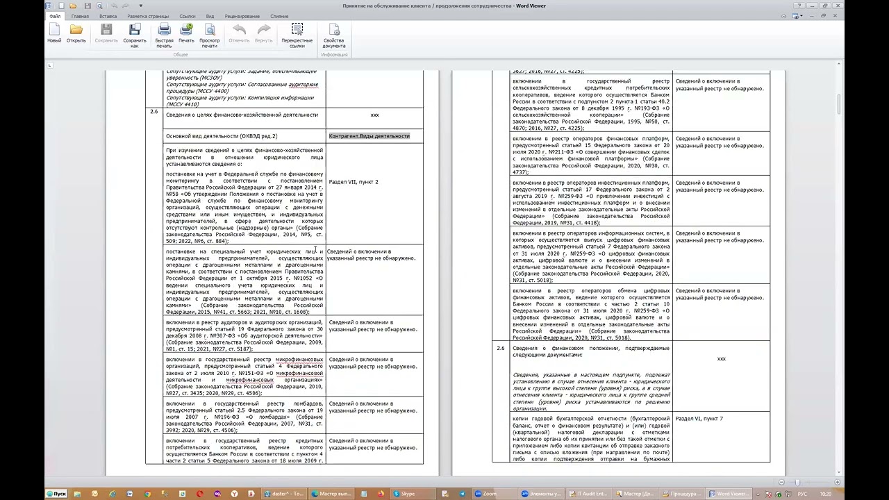Click the text Раздел VII, пункт 2
Image resolution: width=889 pixels, height=500 pixels.
click(354, 182)
